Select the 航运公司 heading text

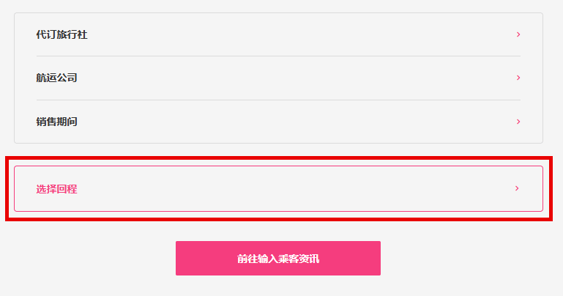(56, 78)
